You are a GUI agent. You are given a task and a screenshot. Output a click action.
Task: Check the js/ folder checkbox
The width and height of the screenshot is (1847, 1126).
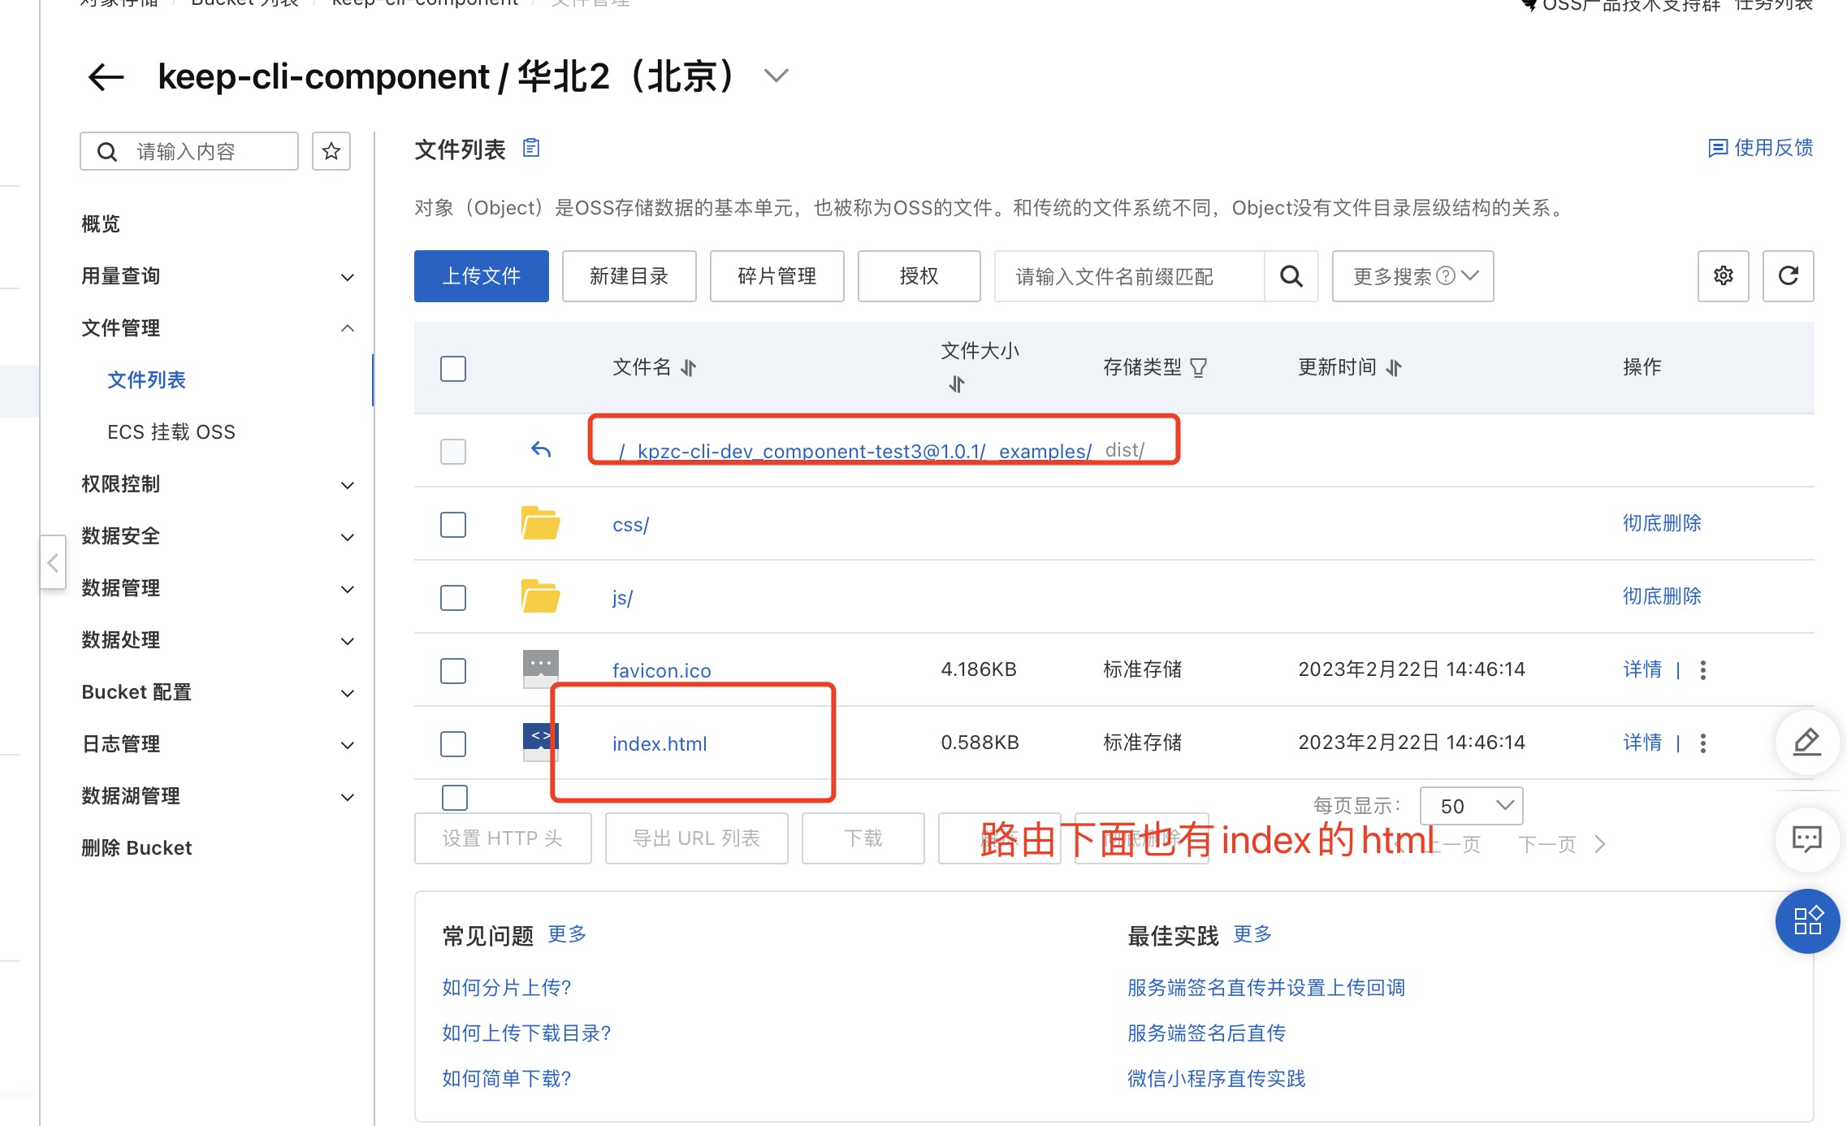453,597
